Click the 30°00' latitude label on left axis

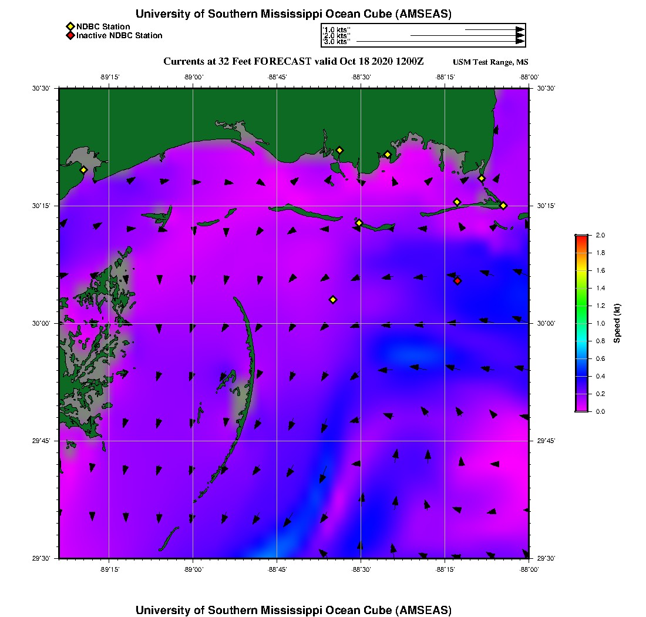coord(45,323)
